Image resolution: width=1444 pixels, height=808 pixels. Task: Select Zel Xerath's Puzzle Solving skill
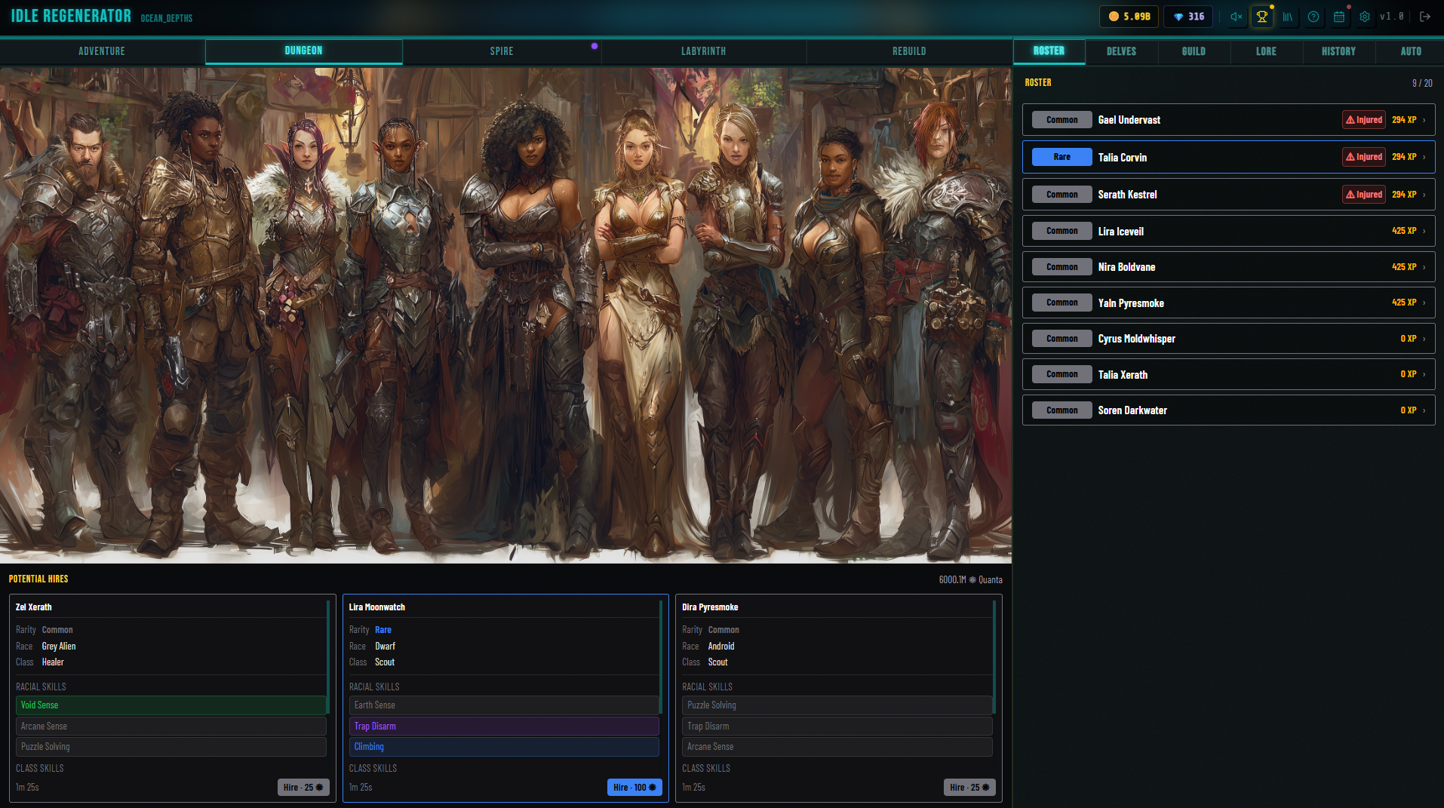[171, 747]
